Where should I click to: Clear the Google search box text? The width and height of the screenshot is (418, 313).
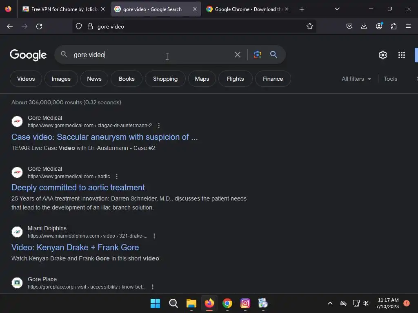(237, 55)
